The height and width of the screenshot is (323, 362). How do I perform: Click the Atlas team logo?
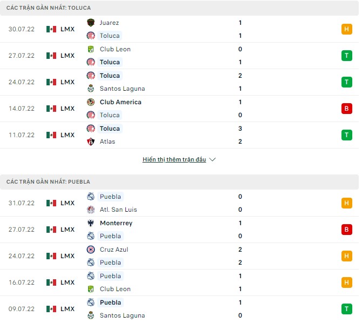pyautogui.click(x=91, y=142)
